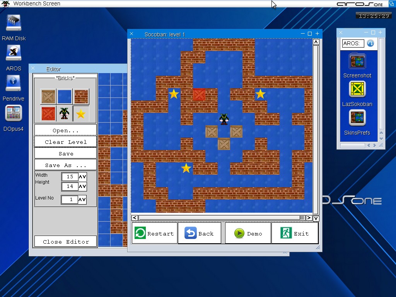Screen dimensions: 396x297
Task: Click the Width input field
Action: pos(70,177)
